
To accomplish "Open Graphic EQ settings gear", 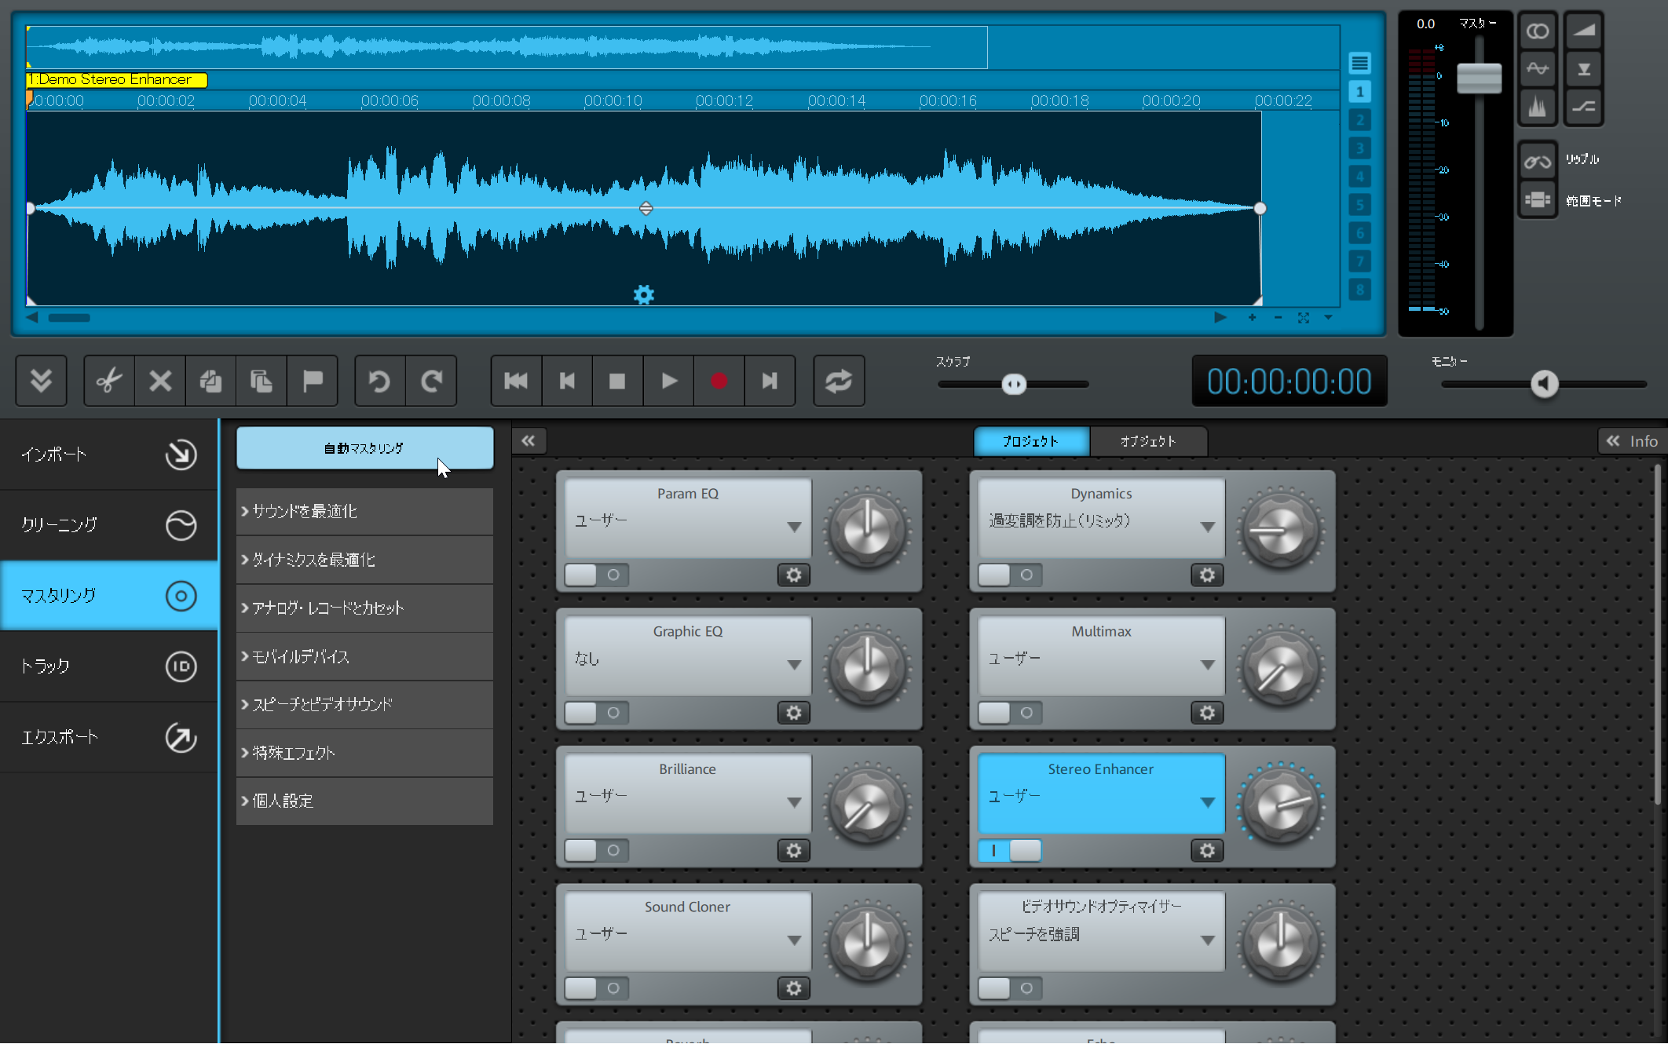I will click(x=794, y=713).
